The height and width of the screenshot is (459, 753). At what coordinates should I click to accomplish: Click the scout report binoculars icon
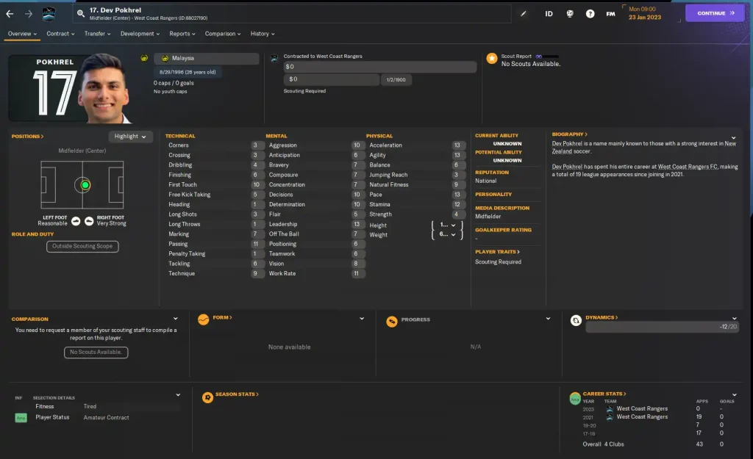(539, 57)
